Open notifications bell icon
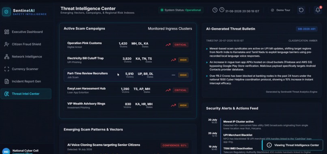The image size is (327, 154). click(x=318, y=10)
